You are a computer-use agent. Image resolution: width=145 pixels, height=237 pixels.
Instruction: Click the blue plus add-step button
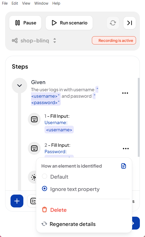pos(17,201)
